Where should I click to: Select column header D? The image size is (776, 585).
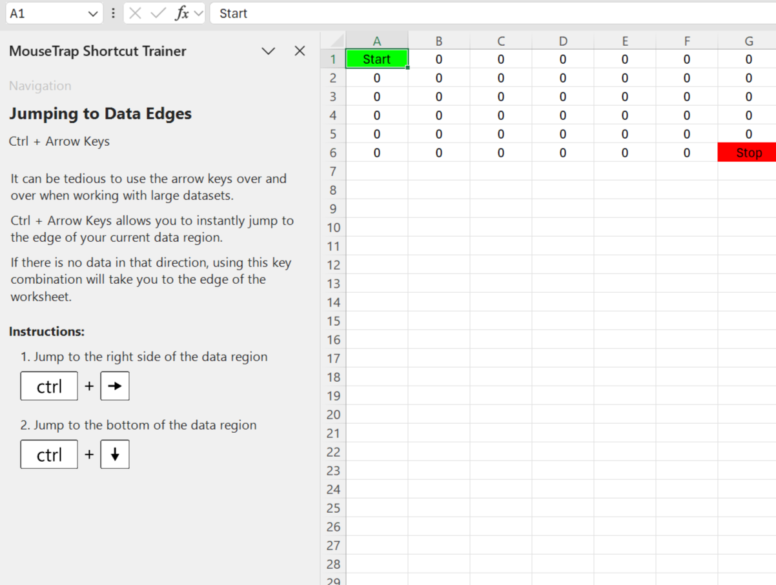pos(562,40)
